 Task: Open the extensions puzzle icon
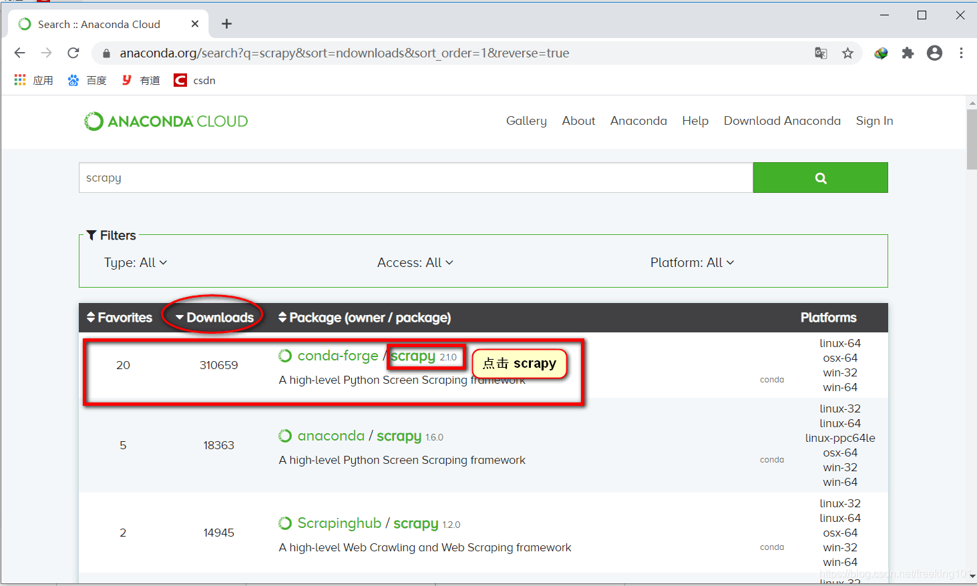(x=908, y=53)
